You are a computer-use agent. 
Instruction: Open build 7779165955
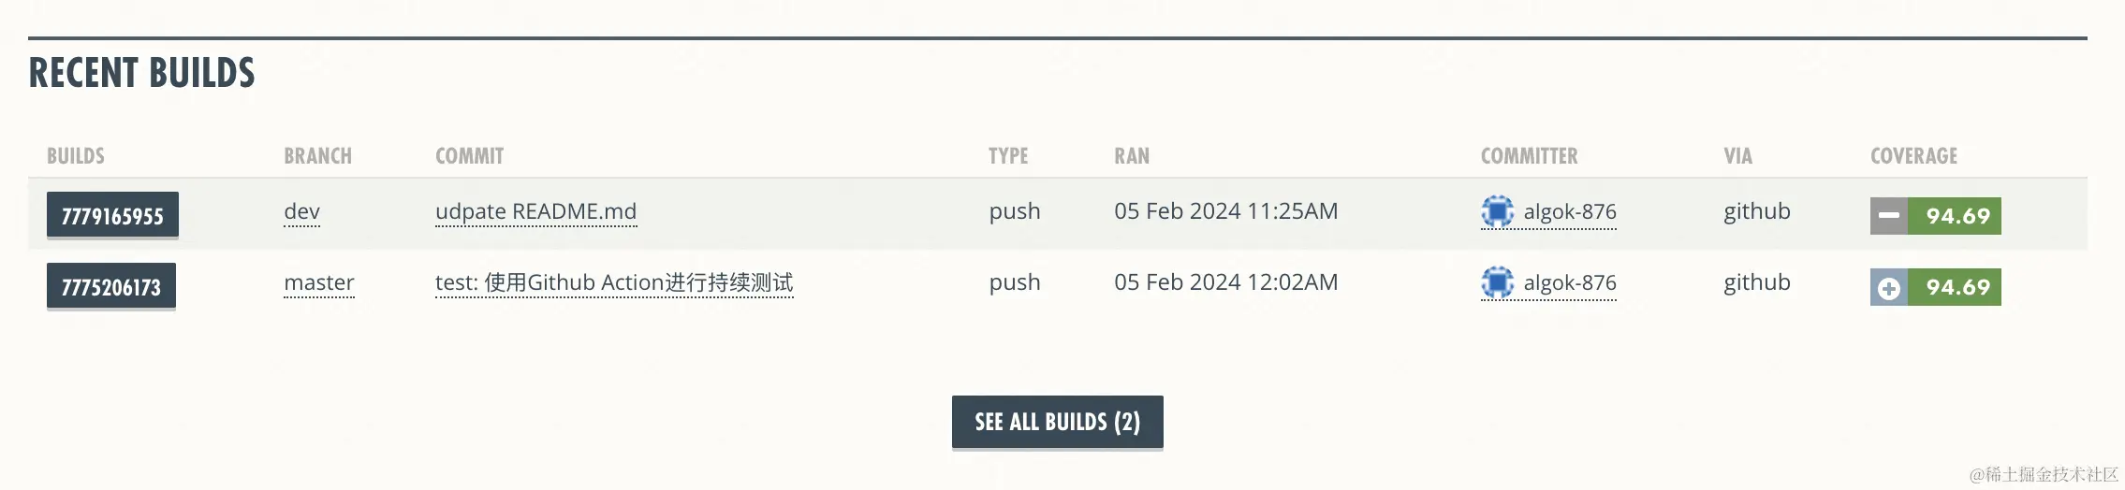click(x=112, y=216)
